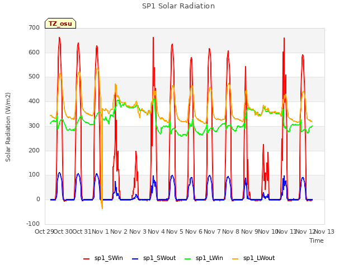Click the Time axis label

317,240
